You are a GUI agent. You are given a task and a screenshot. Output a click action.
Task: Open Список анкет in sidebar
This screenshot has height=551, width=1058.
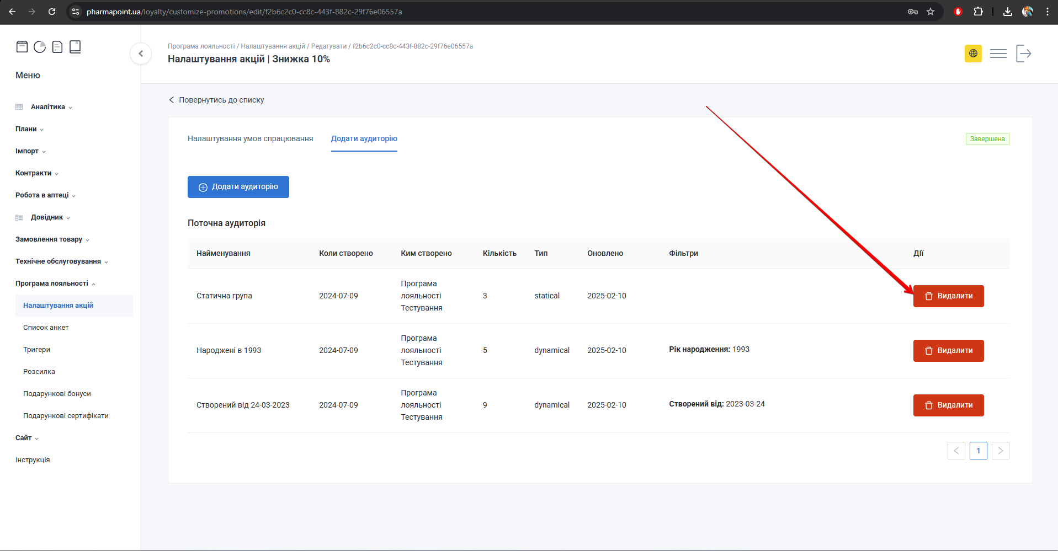point(46,328)
